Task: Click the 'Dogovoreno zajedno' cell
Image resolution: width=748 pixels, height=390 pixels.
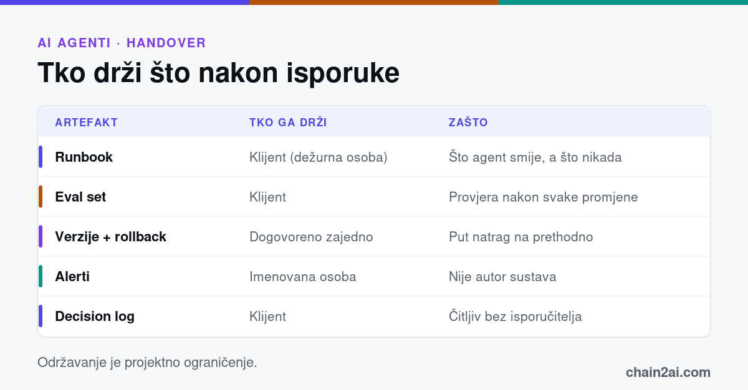Action: (x=311, y=237)
